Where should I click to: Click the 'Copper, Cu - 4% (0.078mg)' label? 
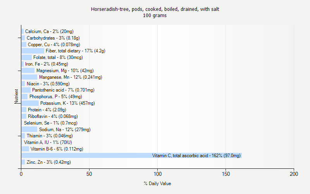(x=54, y=45)
